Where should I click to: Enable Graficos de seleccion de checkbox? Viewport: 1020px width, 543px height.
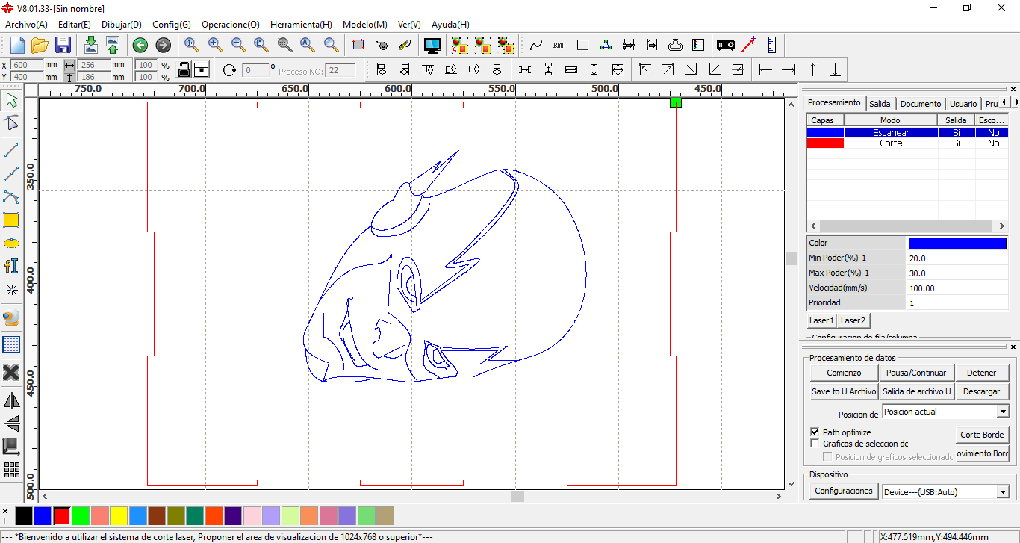click(815, 444)
